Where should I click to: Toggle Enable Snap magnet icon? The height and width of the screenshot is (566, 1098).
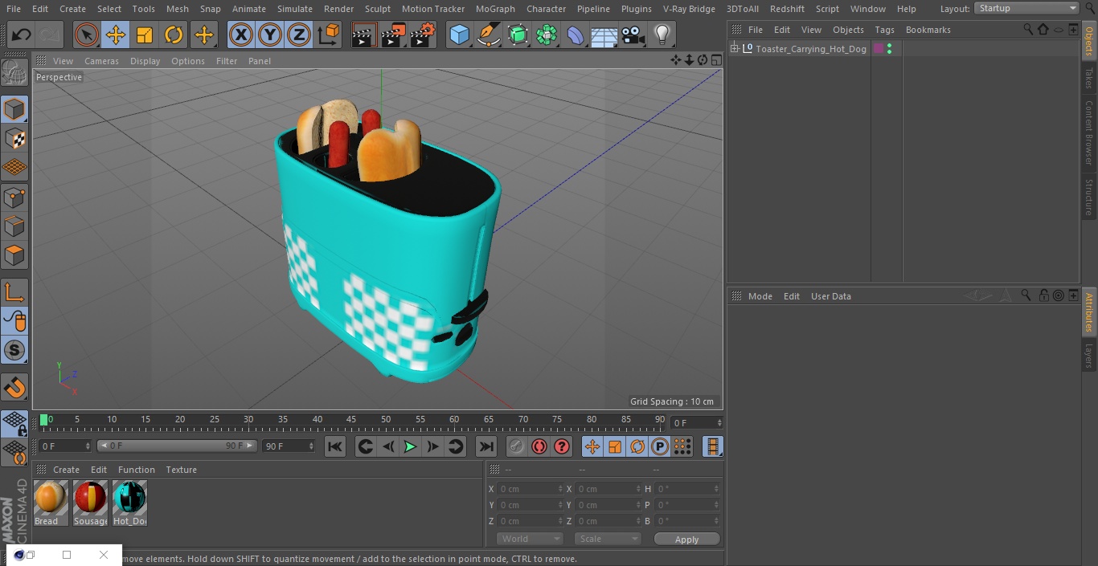tap(14, 387)
